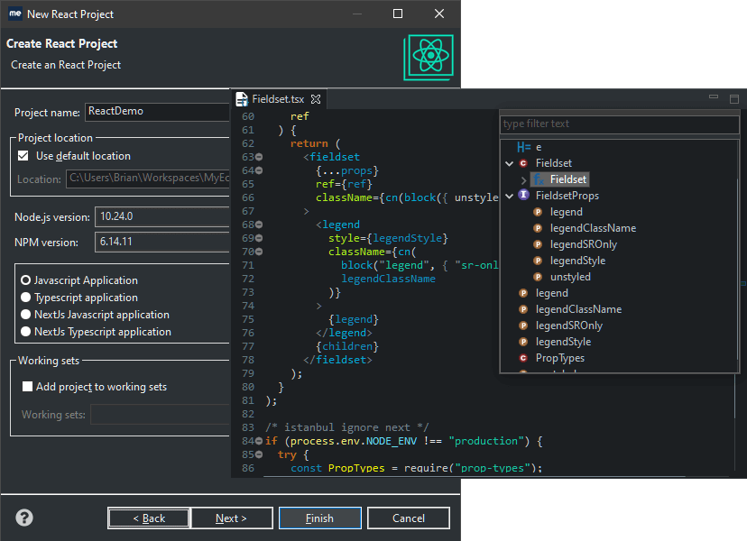Collapse the code fold at line 70
The image size is (747, 541).
click(x=259, y=251)
